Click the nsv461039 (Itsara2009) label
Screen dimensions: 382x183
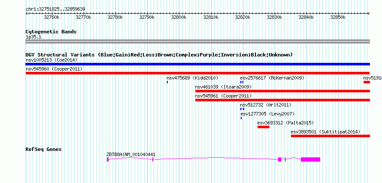tap(223, 87)
